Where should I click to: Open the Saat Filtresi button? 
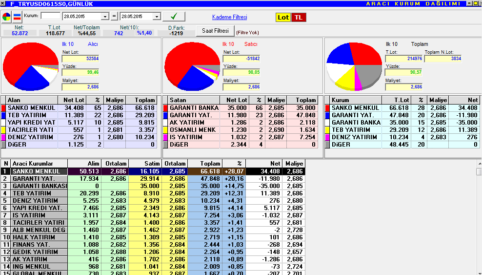point(215,31)
